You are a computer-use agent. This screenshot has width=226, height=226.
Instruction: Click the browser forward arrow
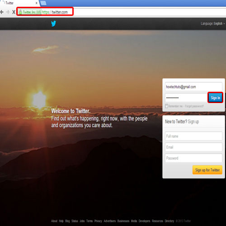[x=8, y=12]
